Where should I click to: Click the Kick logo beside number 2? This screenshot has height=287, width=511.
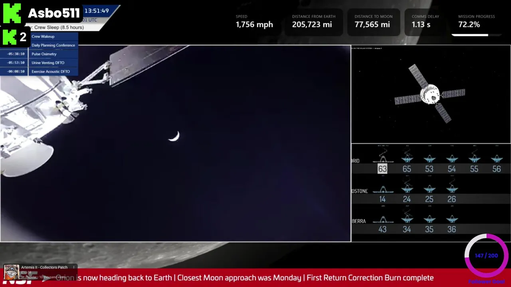(x=9, y=37)
